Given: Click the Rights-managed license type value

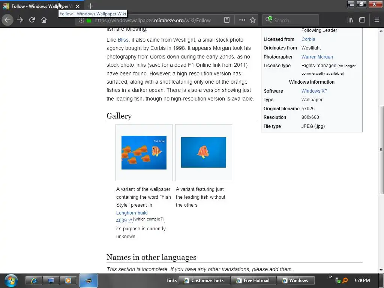Looking at the screenshot, I should pos(319,66).
